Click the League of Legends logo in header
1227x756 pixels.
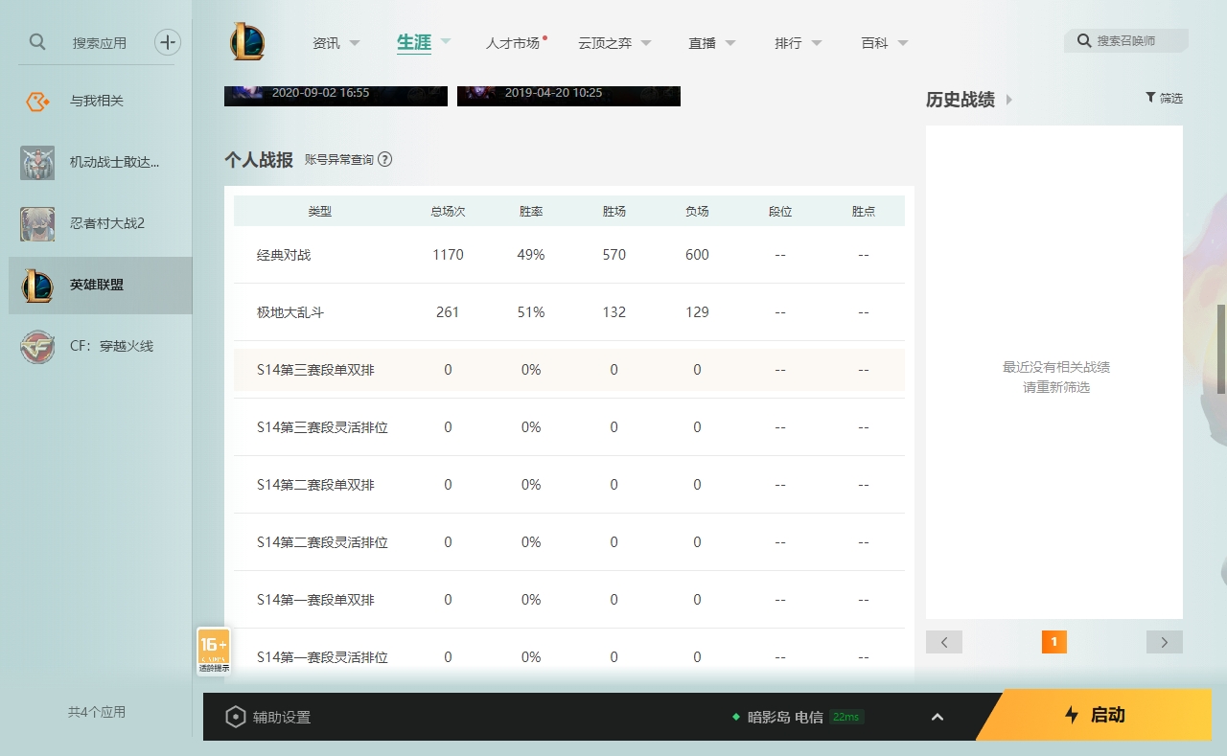(x=246, y=42)
